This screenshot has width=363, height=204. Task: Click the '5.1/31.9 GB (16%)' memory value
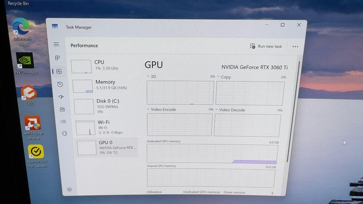coord(111,88)
